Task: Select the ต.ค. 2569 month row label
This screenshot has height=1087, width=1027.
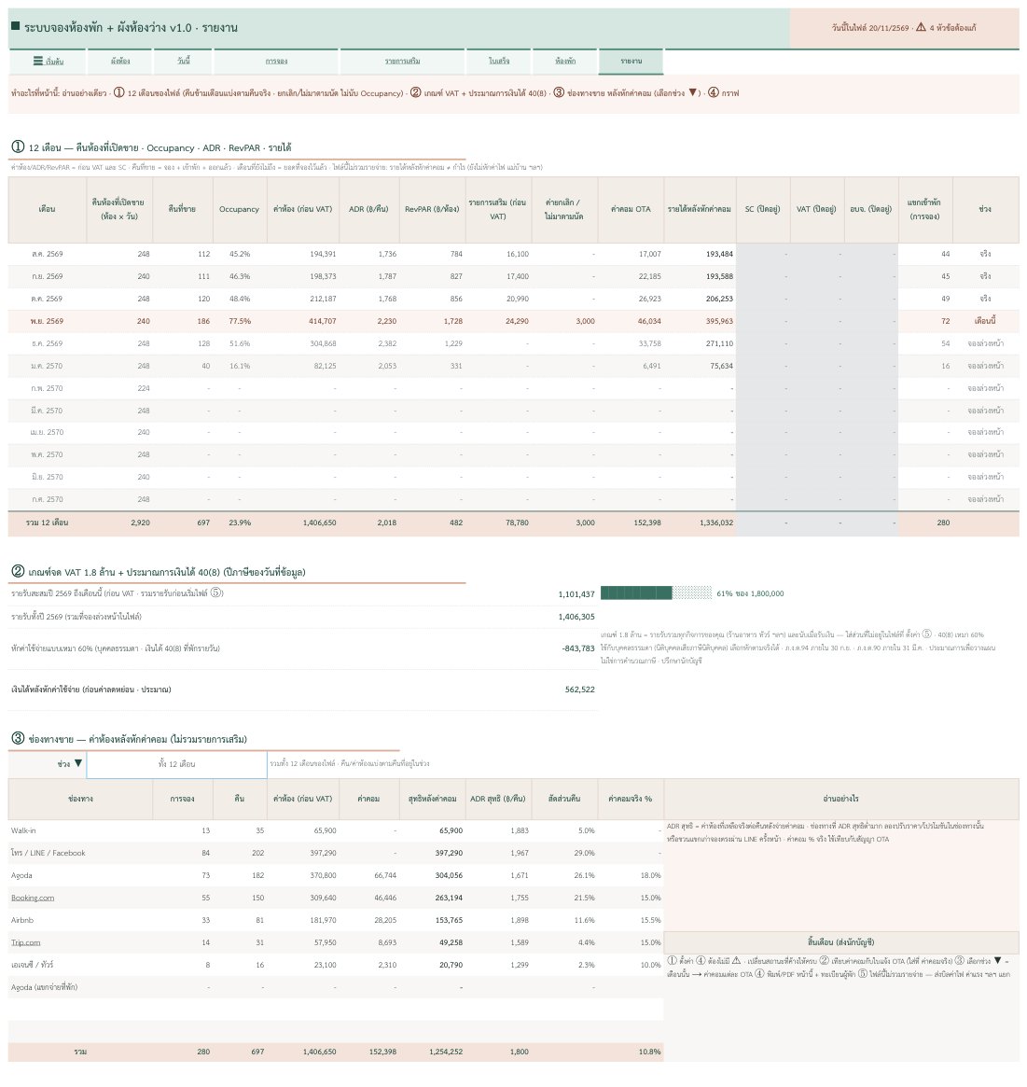Action: click(48, 299)
